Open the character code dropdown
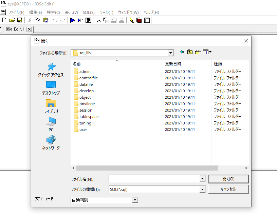Screen dimensions: 277x216 (135, 200)
